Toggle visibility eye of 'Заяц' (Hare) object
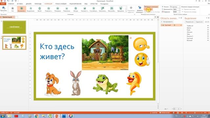This screenshot has width=210, height=118. pos(208,34)
